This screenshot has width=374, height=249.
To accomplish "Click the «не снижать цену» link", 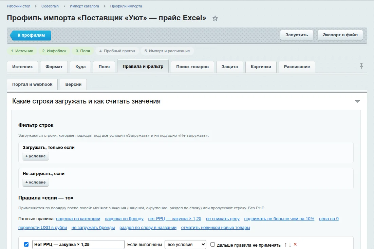I will (223, 219).
